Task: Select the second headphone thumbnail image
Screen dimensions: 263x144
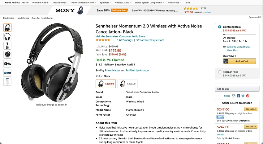Action: 7,36
